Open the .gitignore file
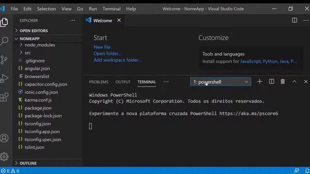The height and width of the screenshot is (174, 310). (34, 60)
